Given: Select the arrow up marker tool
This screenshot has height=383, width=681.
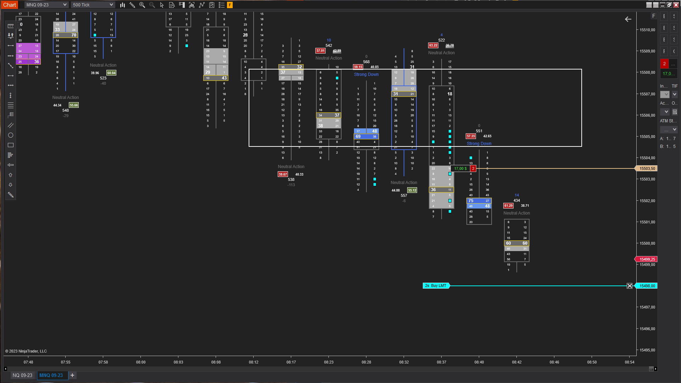Looking at the screenshot, I should click(x=11, y=175).
